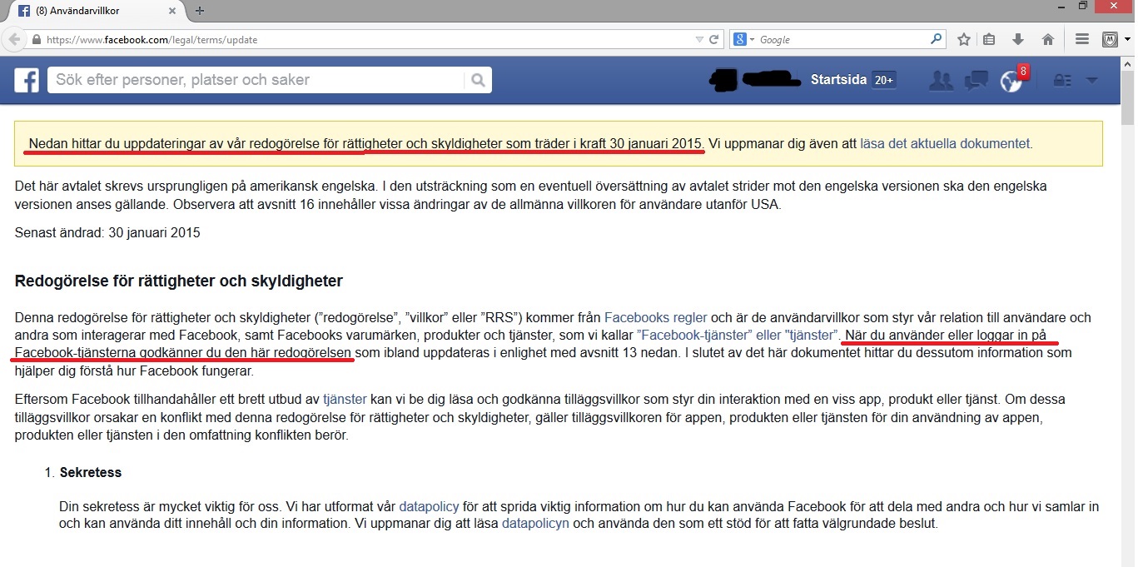Screen dimensions: 1138x567
Task: Open the Facebook messages icon
Action: pyautogui.click(x=976, y=81)
